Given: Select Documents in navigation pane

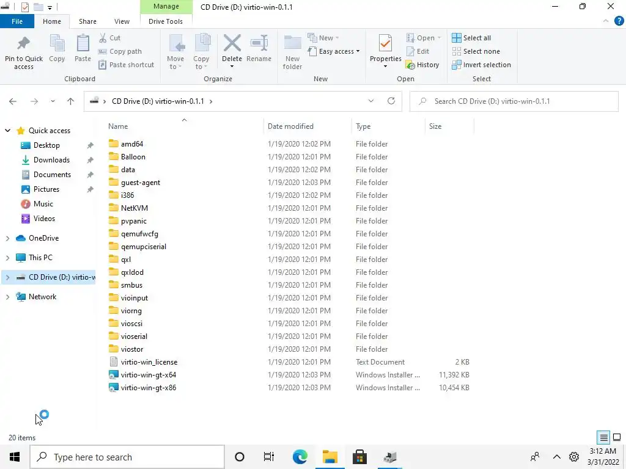Looking at the screenshot, I should (x=53, y=175).
